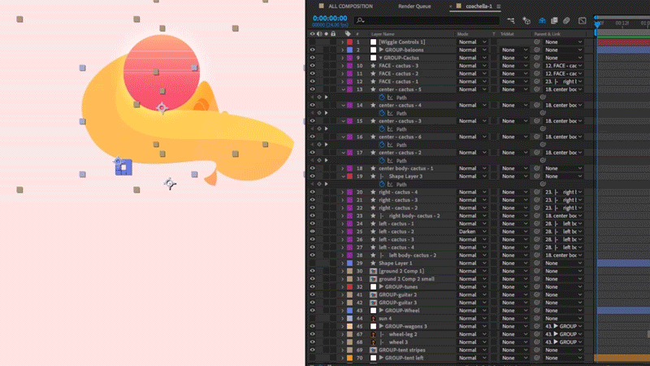The height and width of the screenshot is (366, 650).
Task: Click the current time 0:00:00:00 display
Action: pyautogui.click(x=330, y=18)
